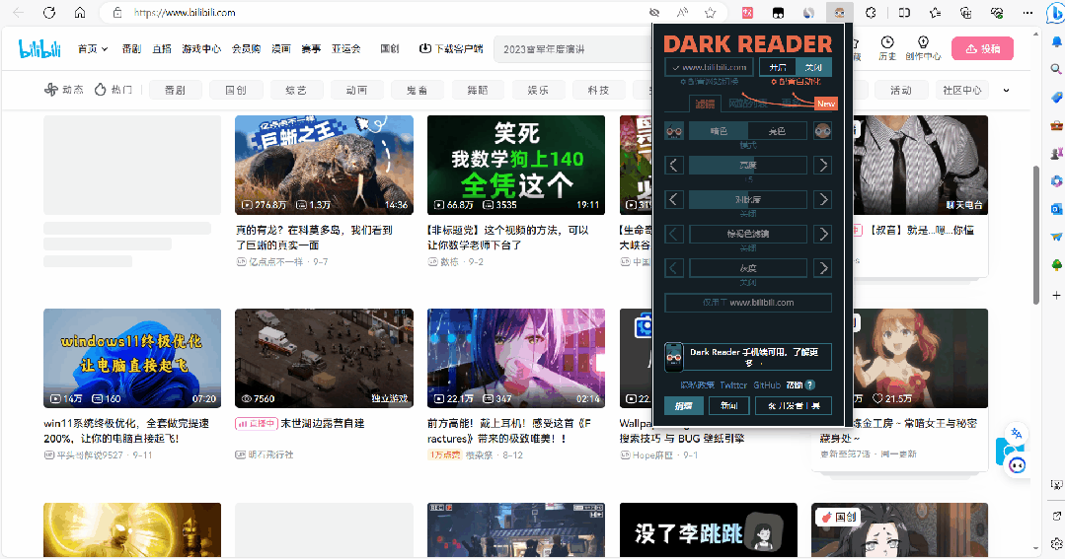Expand category list chevron near 社区中心
The image size is (1065, 559).
click(x=1006, y=91)
